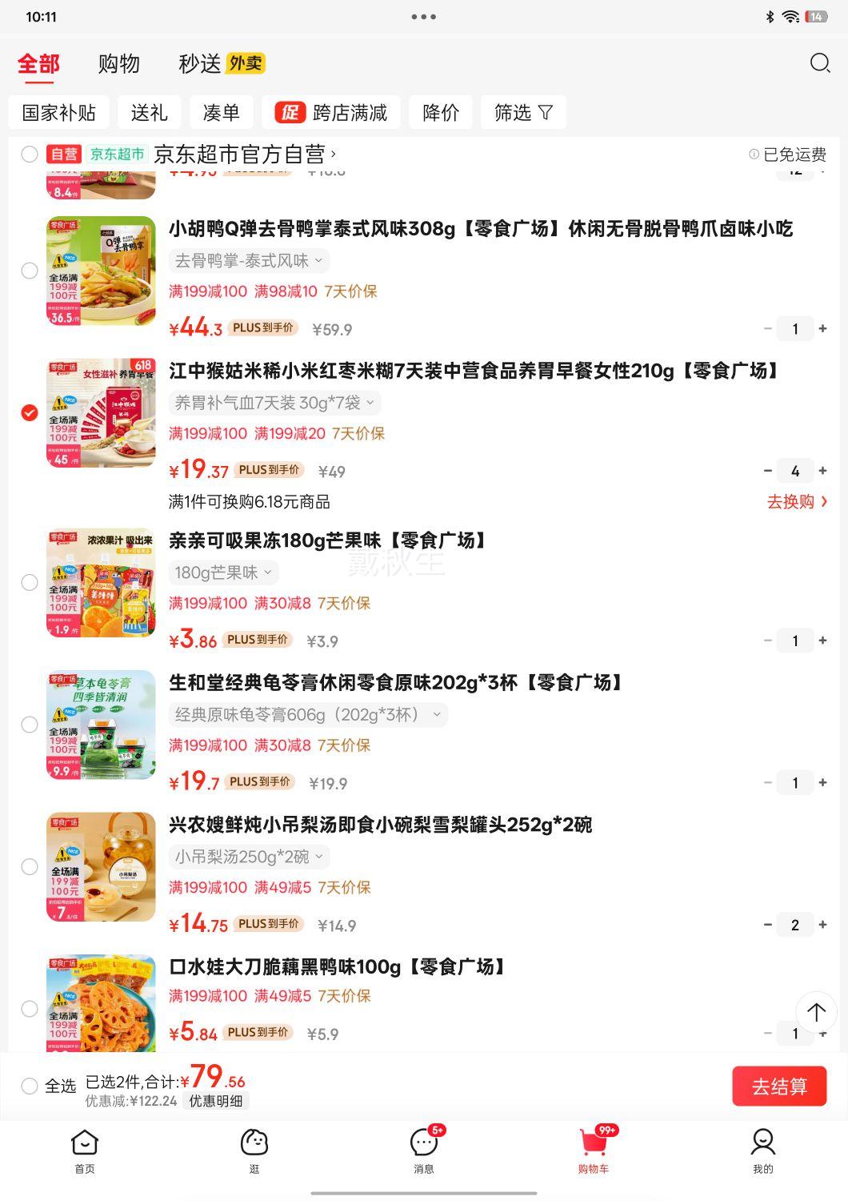This screenshot has height=1201, width=848.
Task: Open the 亲亲可吸果冻 product thumbnail
Action: pyautogui.click(x=101, y=583)
